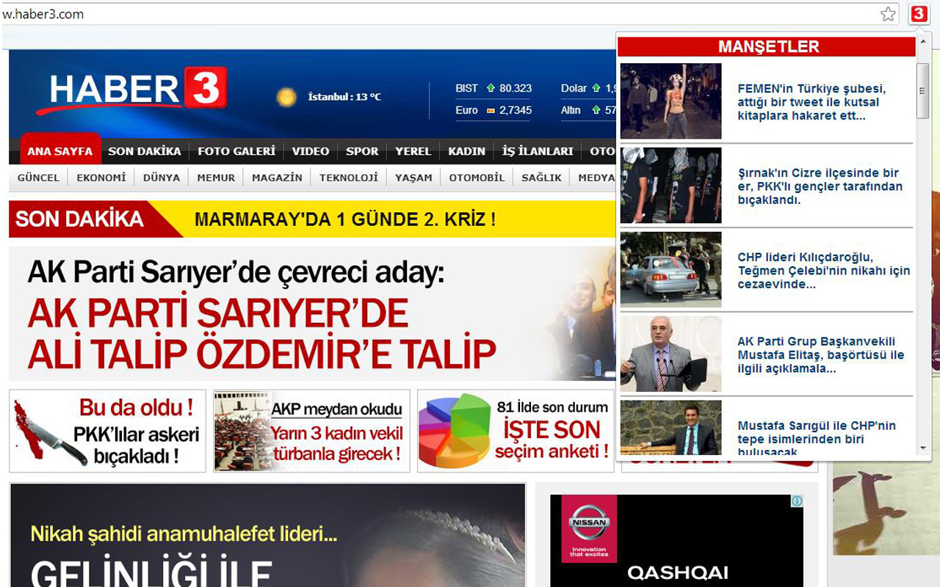Click the sunny weather icon for İstanbul
Viewport: 940px width, 587px height.
pos(286,97)
